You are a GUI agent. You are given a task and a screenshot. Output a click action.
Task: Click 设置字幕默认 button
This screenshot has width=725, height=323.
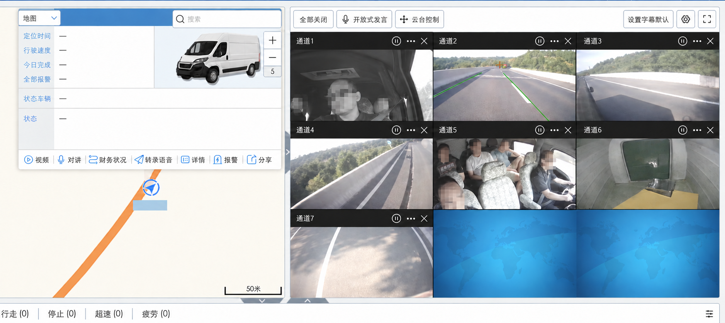[x=648, y=19]
